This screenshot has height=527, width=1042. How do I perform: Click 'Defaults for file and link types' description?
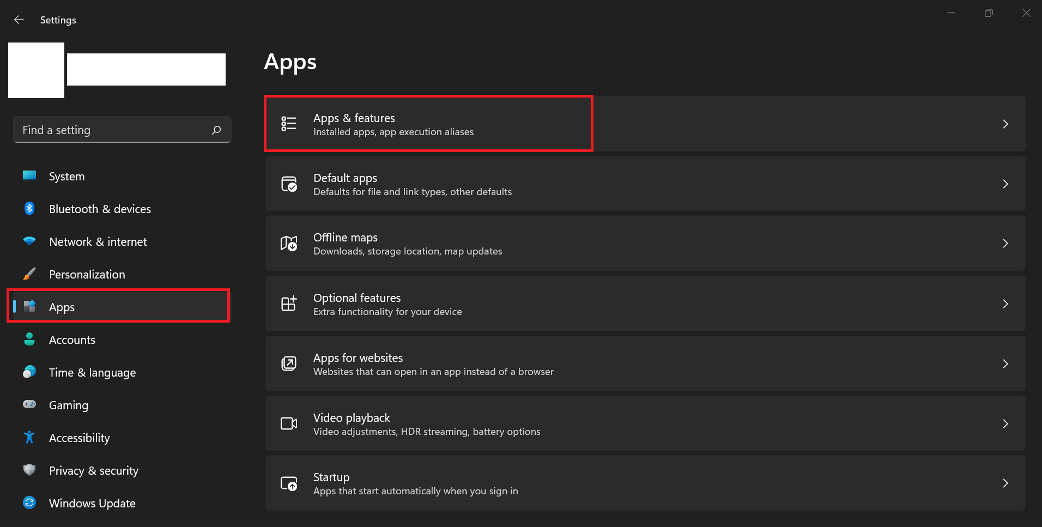[x=413, y=192]
